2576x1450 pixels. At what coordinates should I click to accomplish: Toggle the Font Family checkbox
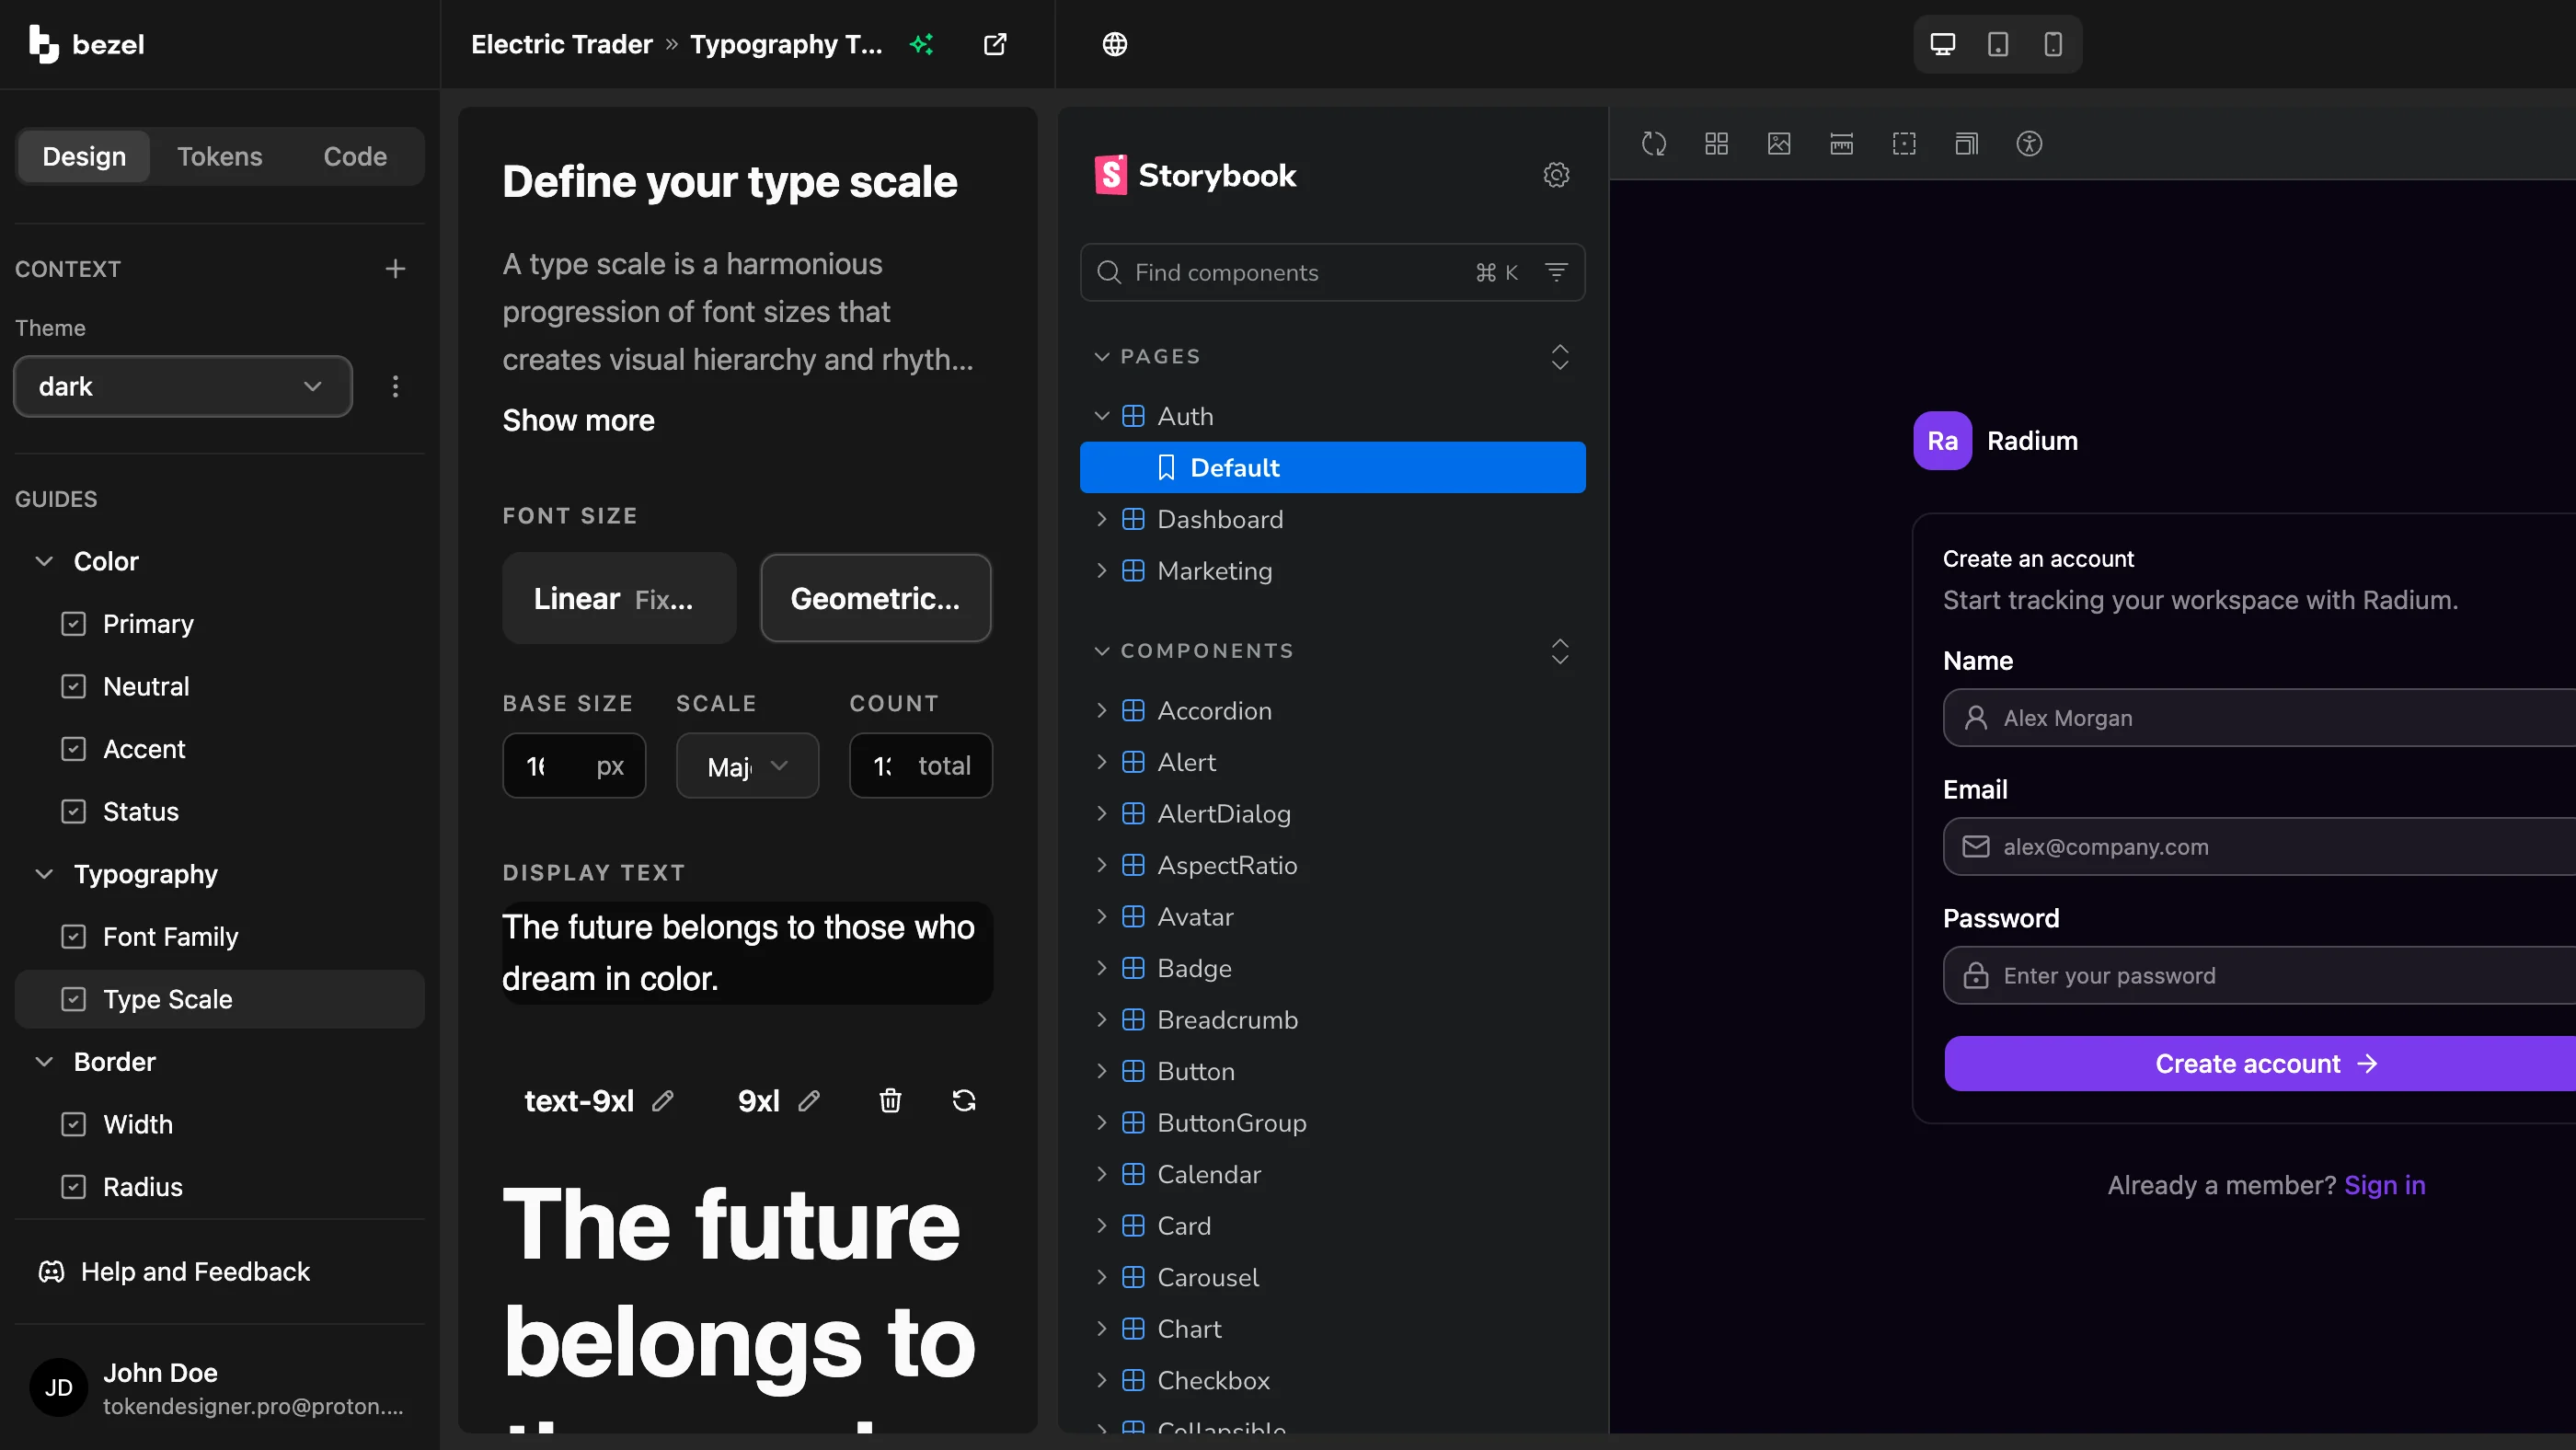click(73, 937)
